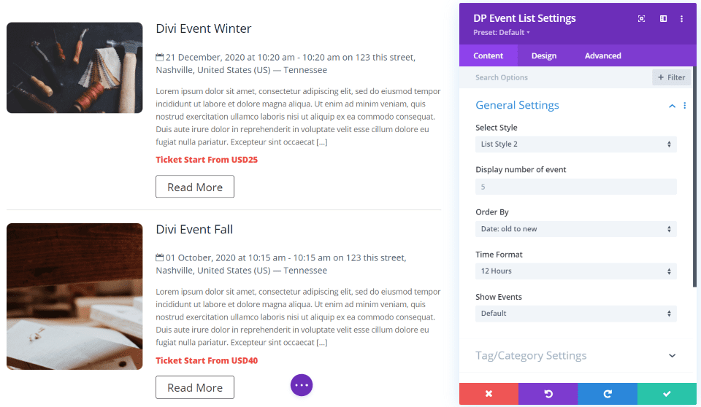This screenshot has height=407, width=701.
Task: Click Read More for Divi Event Winter
Action: pos(195,187)
